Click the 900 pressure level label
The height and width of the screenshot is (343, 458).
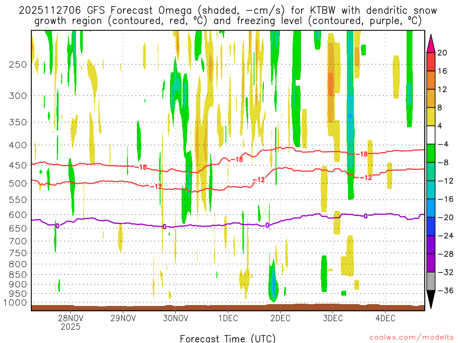pos(18,284)
